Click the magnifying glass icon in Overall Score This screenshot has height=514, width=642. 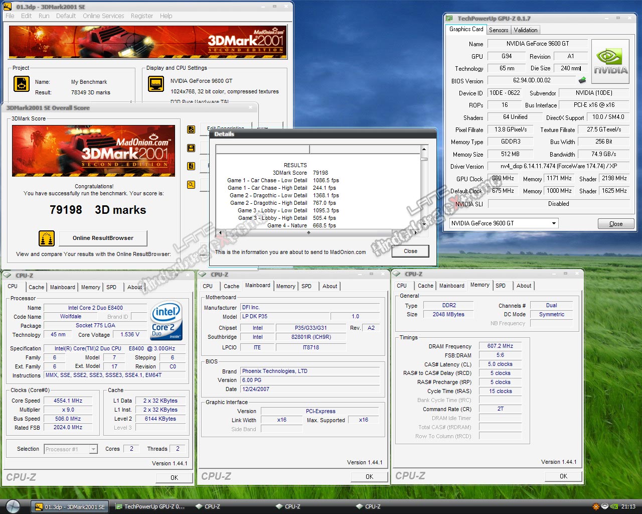(x=191, y=185)
